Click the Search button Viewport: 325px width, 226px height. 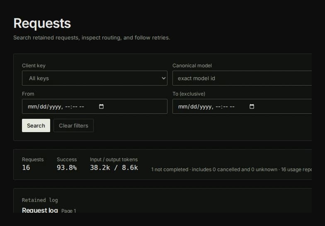36,125
